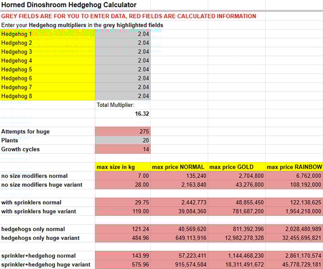The height and width of the screenshot is (269, 323).
Task: Select the Hedgehog 5 multiplier field
Action: 123,69
